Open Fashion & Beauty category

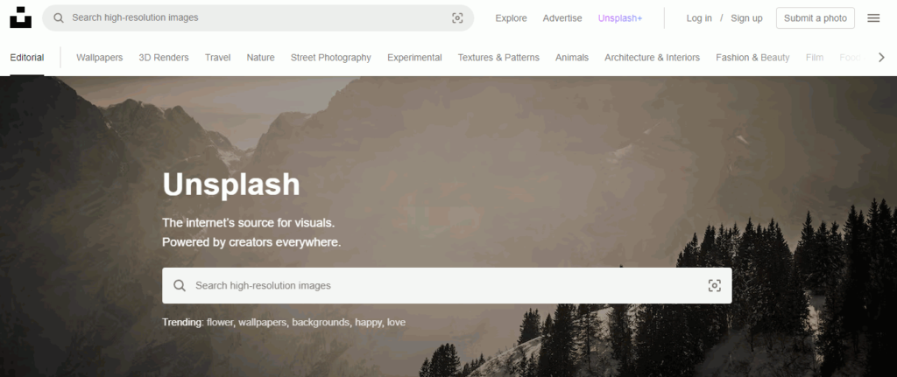click(752, 58)
